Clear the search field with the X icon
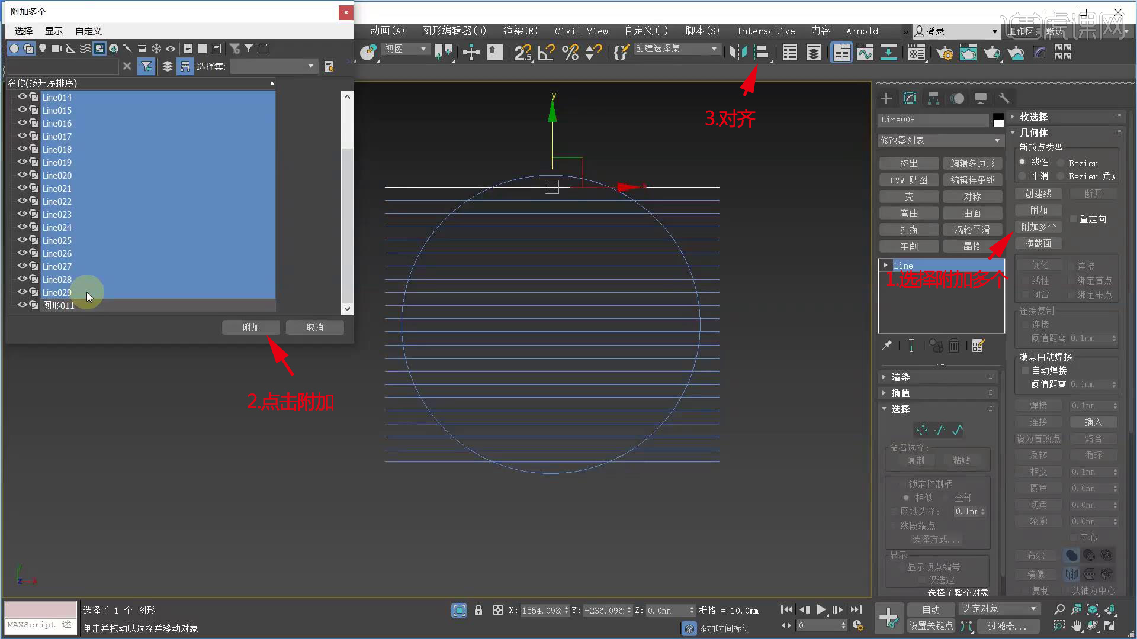Image resolution: width=1137 pixels, height=639 pixels. pos(127,66)
